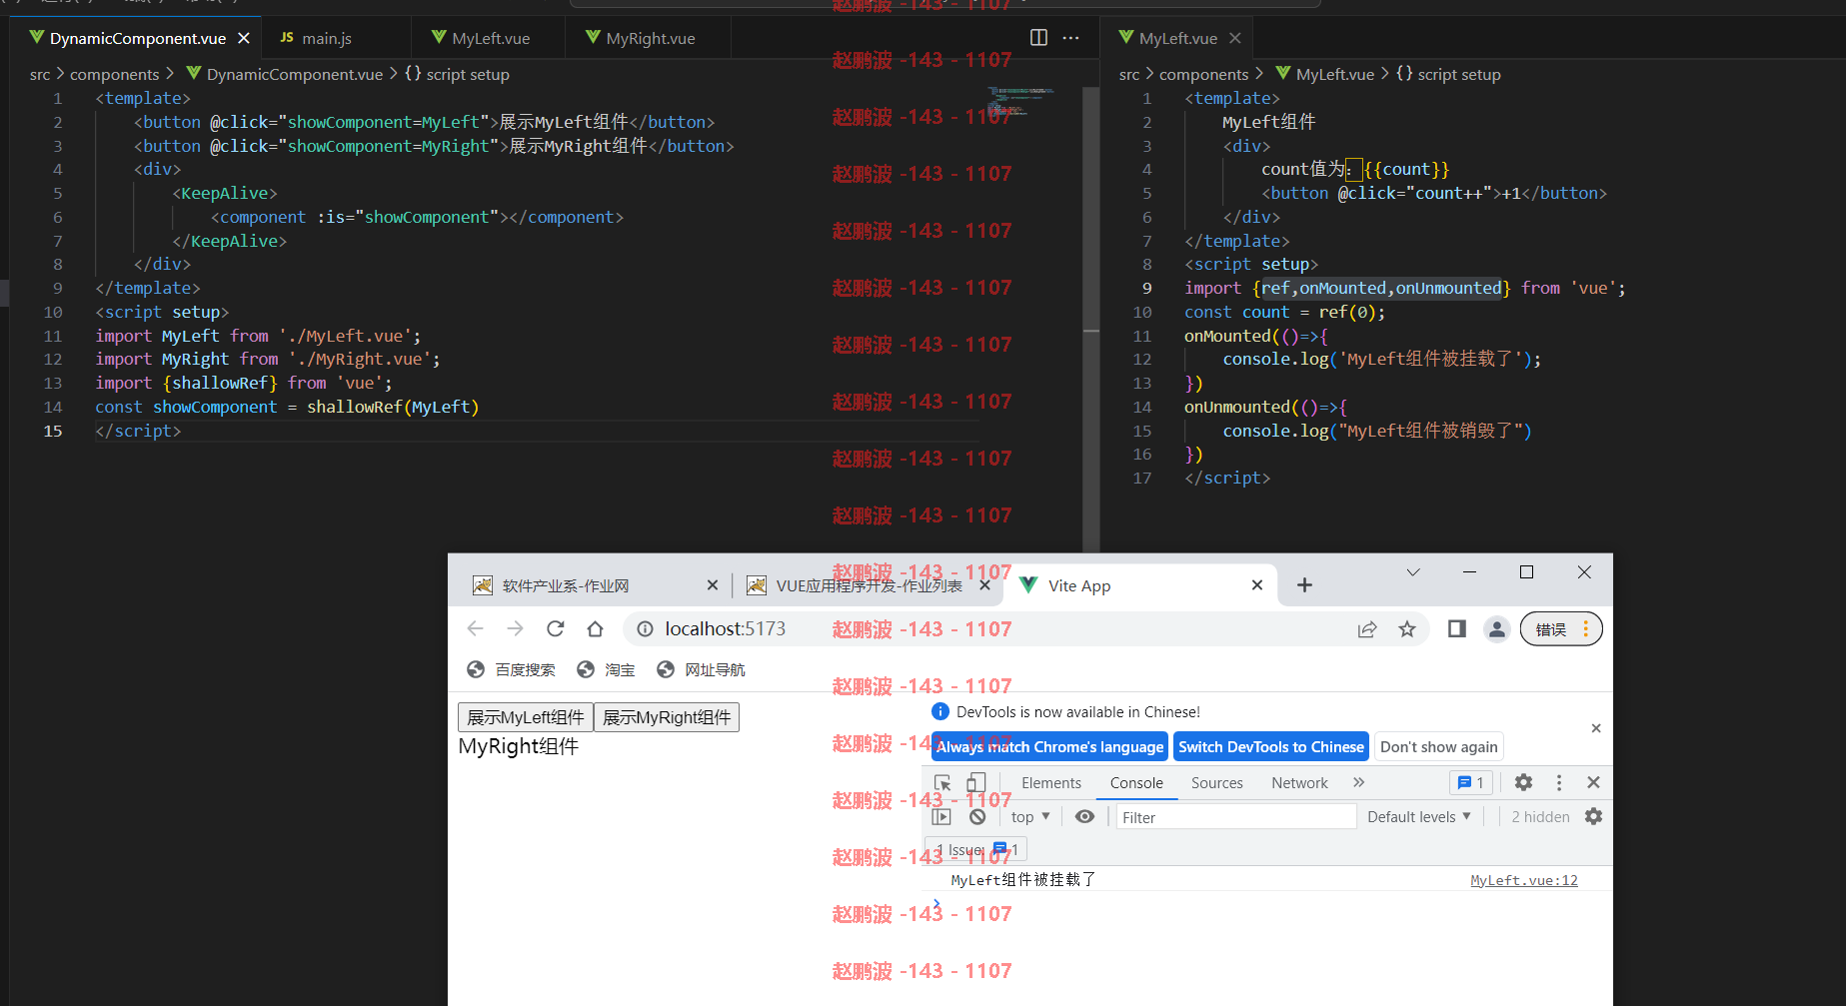
Task: Clear the console
Action: coord(977,816)
